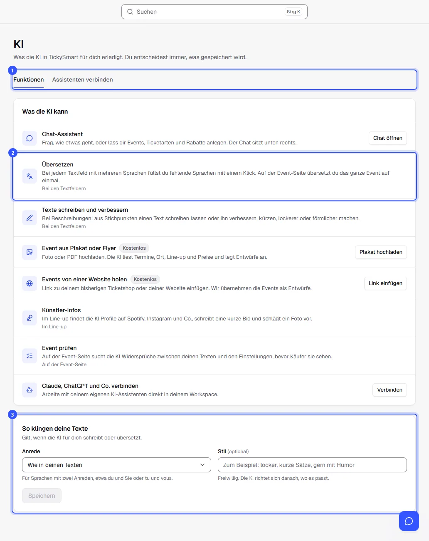Click the Strg K shortcut badge

point(293,12)
